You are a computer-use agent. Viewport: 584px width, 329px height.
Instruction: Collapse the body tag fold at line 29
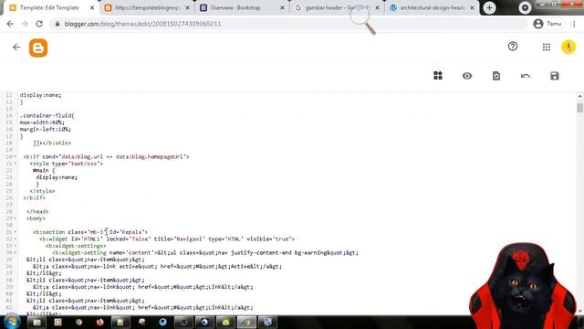point(16,218)
